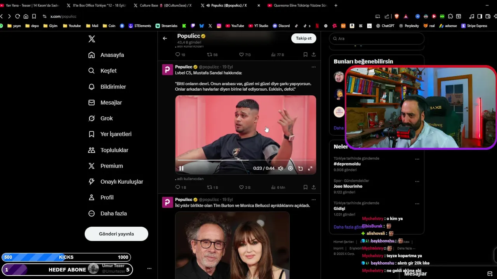497x279 pixels.
Task: Open the Coin bookmarks folder
Action: coord(109,26)
